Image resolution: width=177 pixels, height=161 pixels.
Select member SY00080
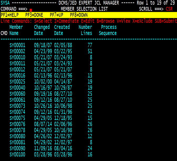[x=17, y=136]
